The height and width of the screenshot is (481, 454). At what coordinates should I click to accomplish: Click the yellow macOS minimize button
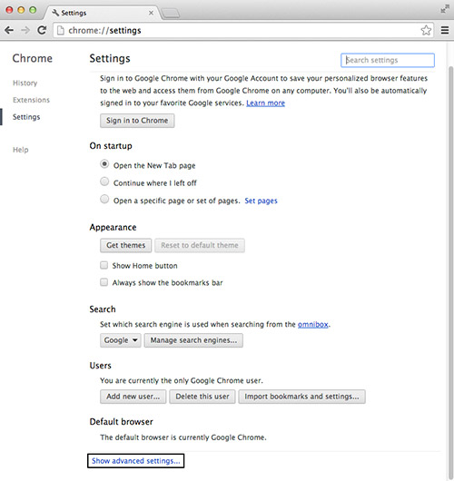pyautogui.click(x=21, y=10)
